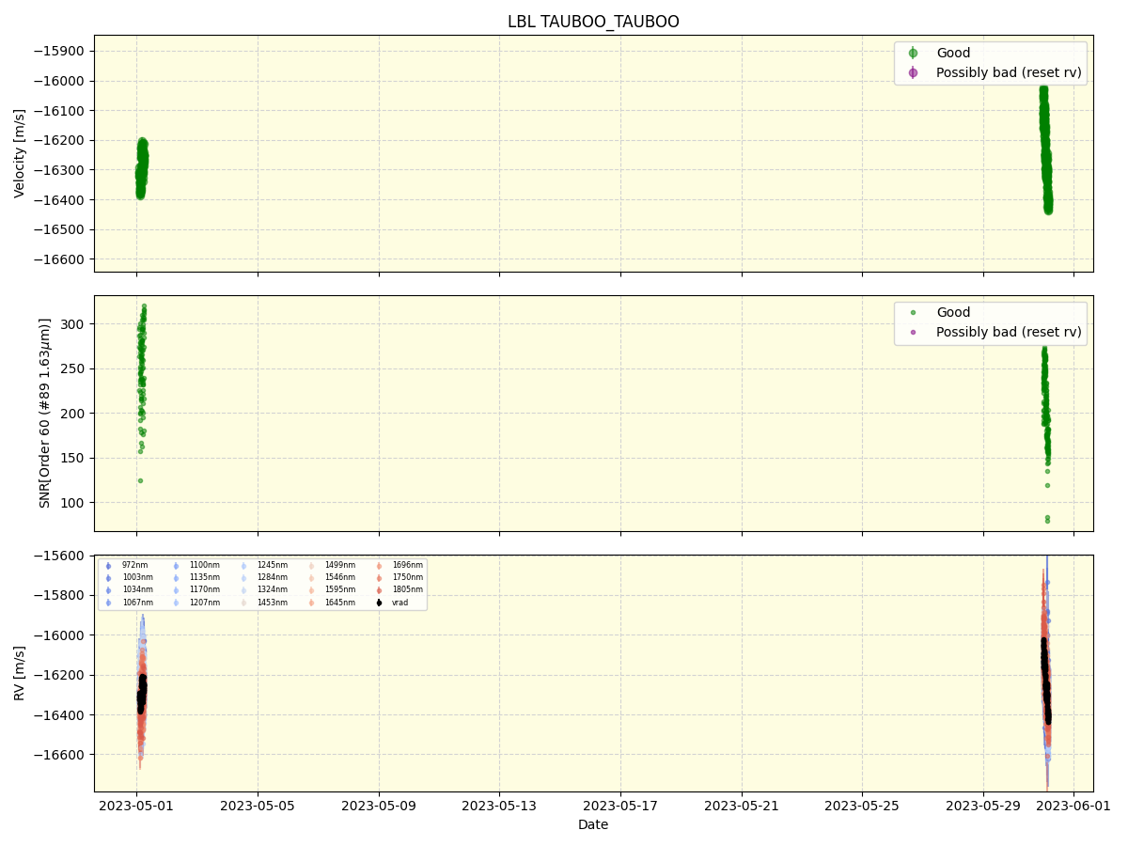1128x846 pixels.
Task: Click the May 1 velocity data cluster
Action: point(142,169)
